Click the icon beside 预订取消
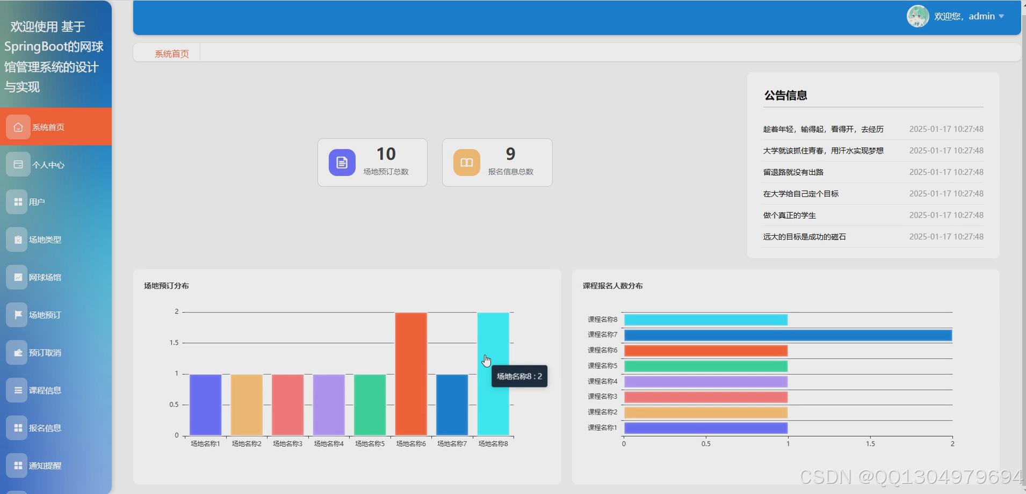The image size is (1026, 494). pyautogui.click(x=18, y=352)
